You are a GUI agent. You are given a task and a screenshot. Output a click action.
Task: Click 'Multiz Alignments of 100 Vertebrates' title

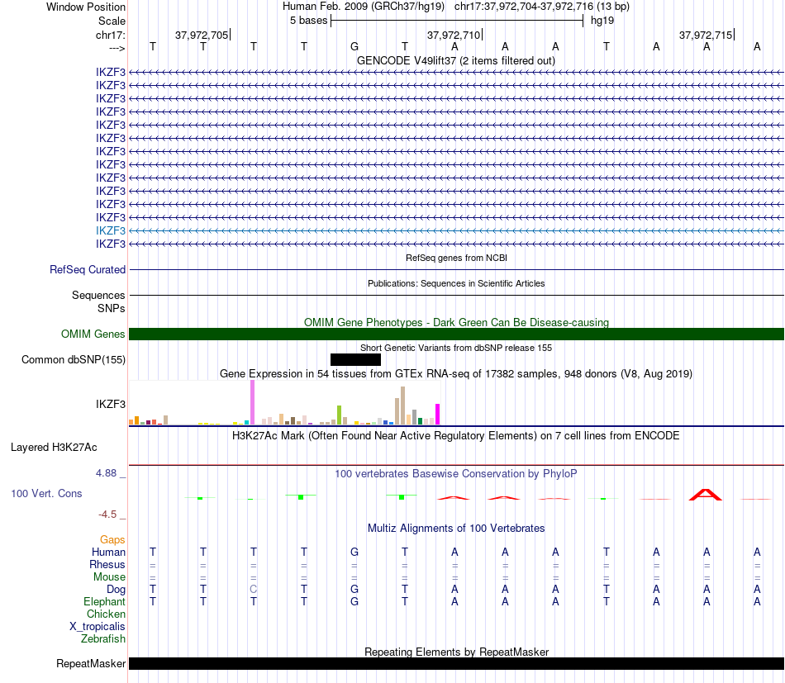coord(456,528)
